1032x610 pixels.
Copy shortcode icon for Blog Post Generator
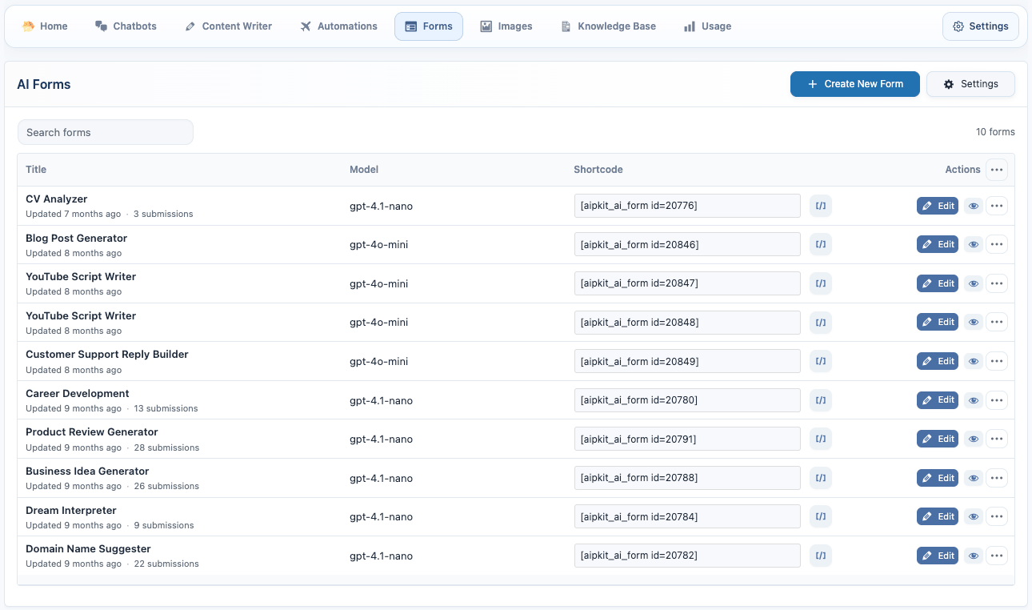pyautogui.click(x=820, y=245)
